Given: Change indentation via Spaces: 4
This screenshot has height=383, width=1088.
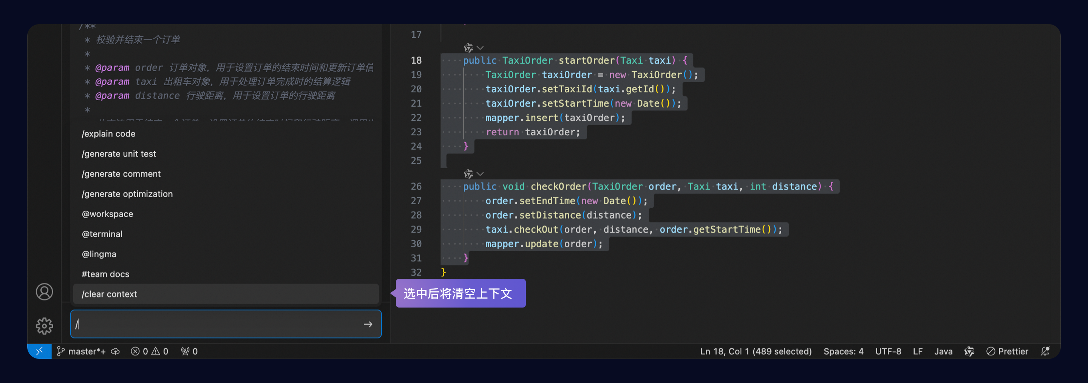Looking at the screenshot, I should point(843,351).
